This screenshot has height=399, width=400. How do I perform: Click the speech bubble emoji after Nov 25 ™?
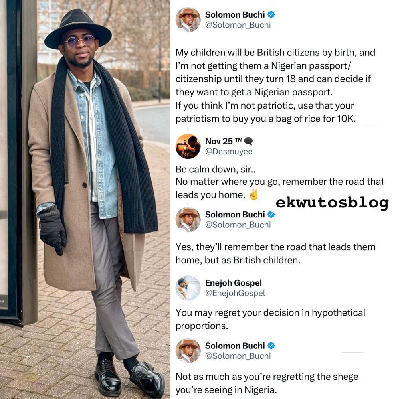[x=248, y=141]
